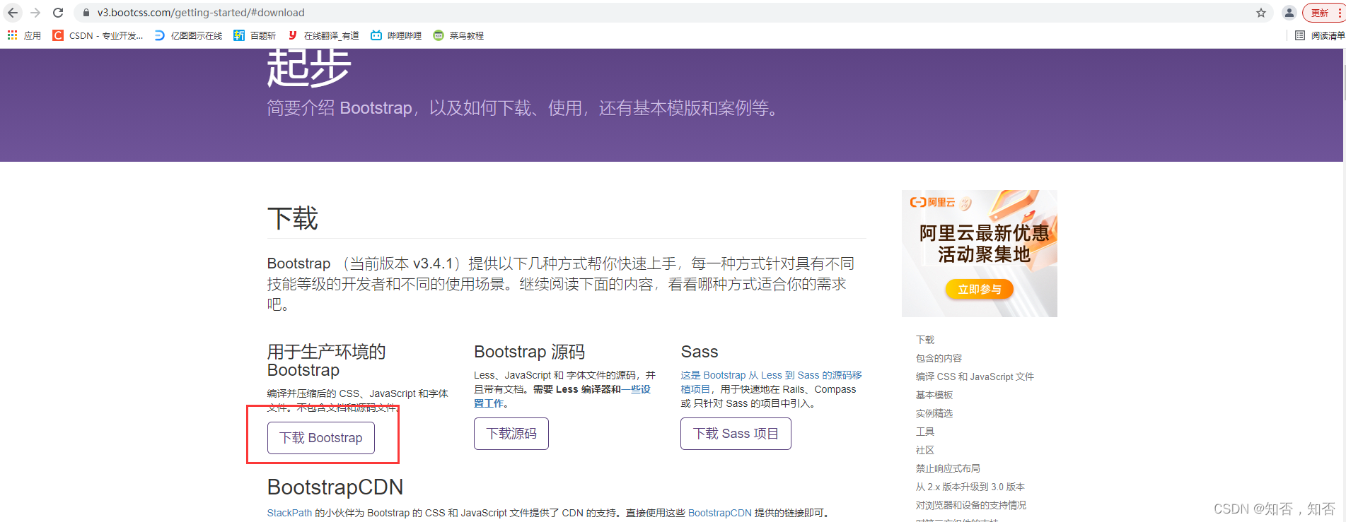
Task: Bookmark the page with the star icon
Action: click(1261, 13)
